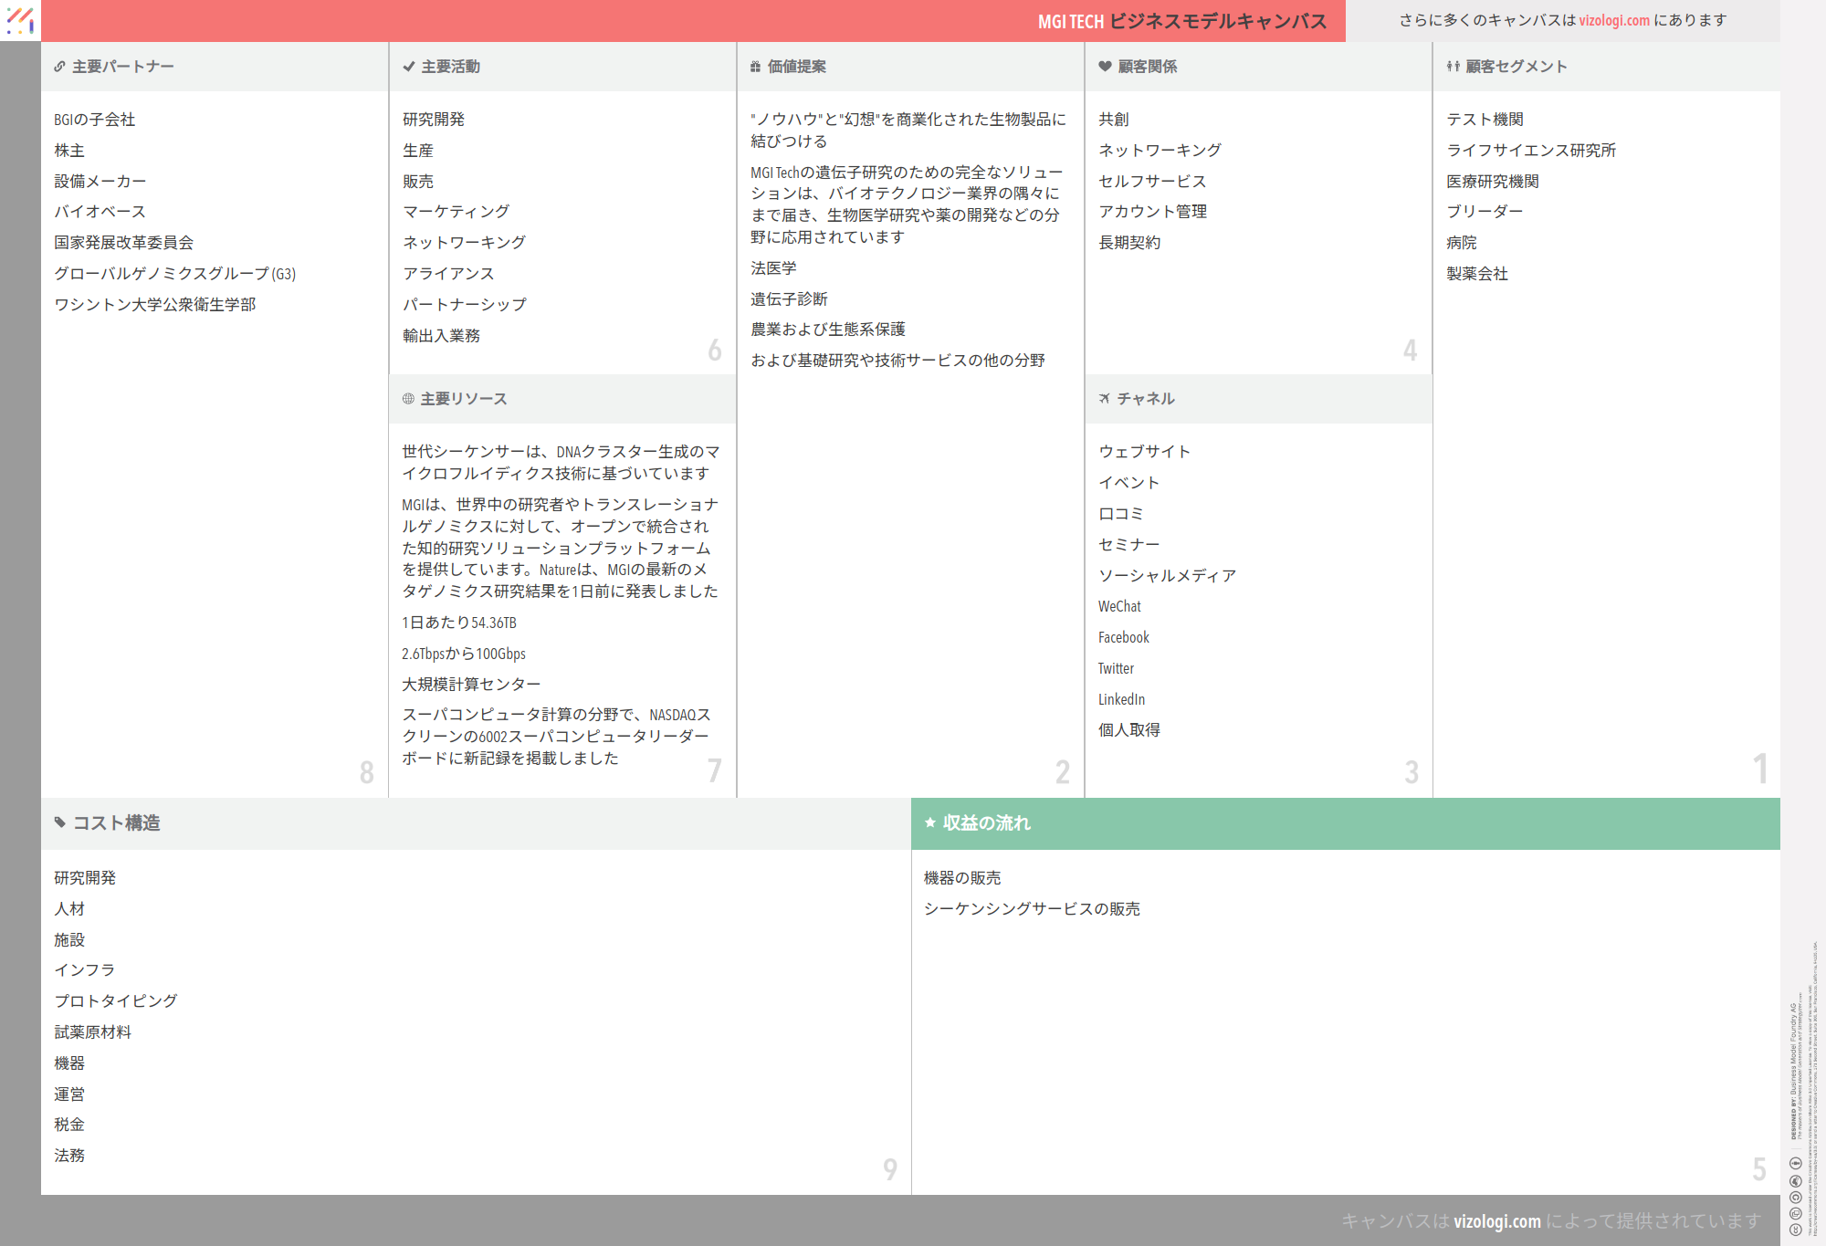Click the star icon beside 収益の流れ

click(930, 822)
